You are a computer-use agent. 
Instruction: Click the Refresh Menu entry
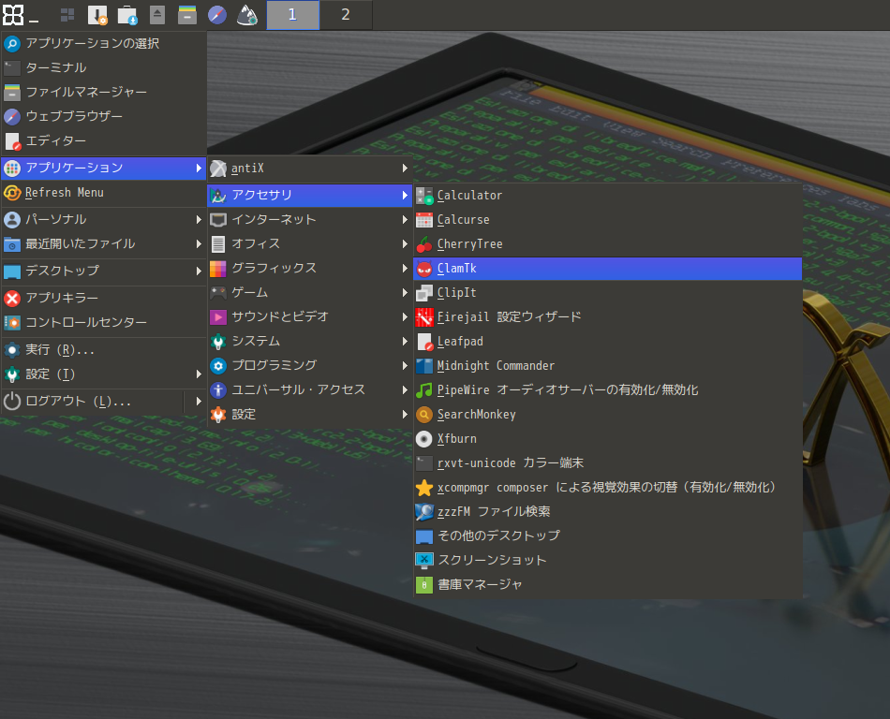103,193
